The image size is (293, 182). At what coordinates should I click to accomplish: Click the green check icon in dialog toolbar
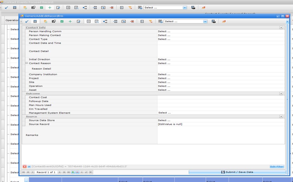62,22
